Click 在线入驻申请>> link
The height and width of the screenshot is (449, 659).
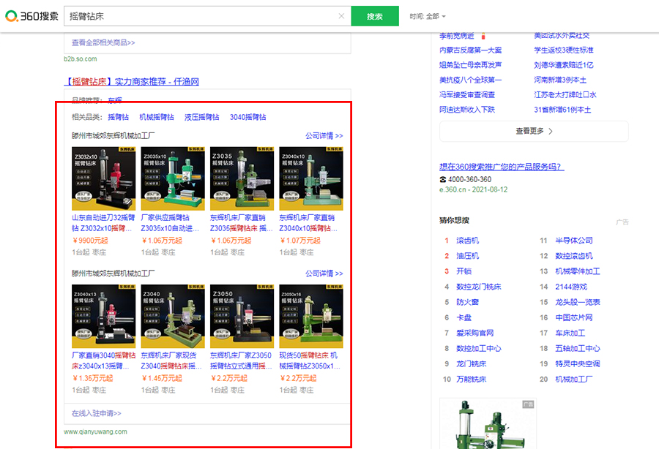[96, 413]
